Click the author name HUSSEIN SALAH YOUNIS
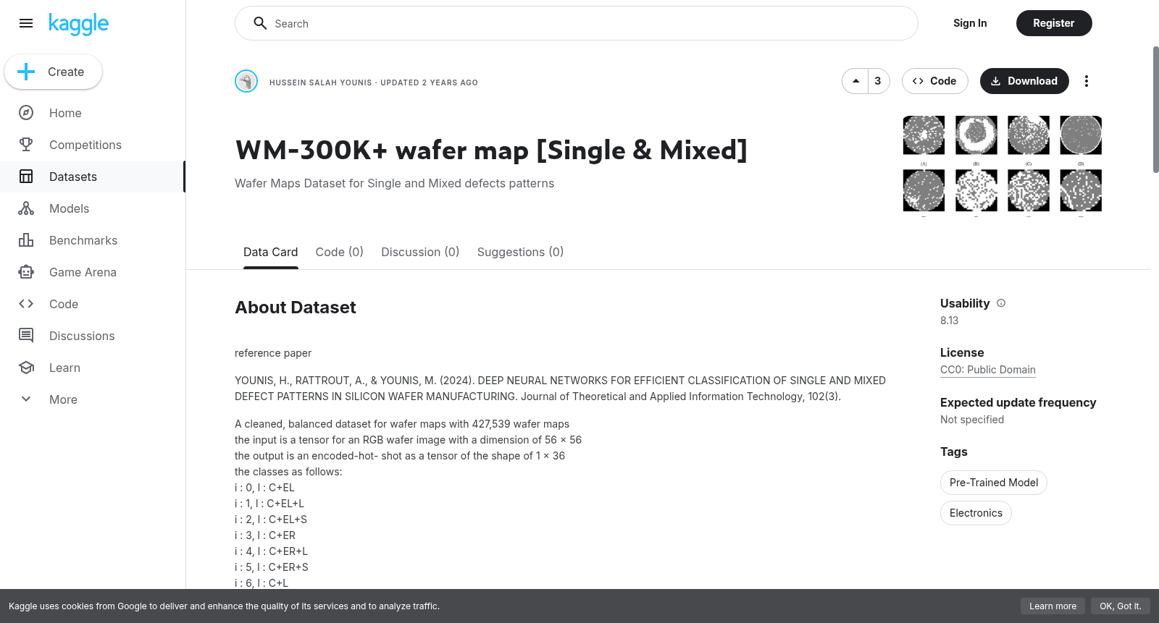 pos(321,82)
